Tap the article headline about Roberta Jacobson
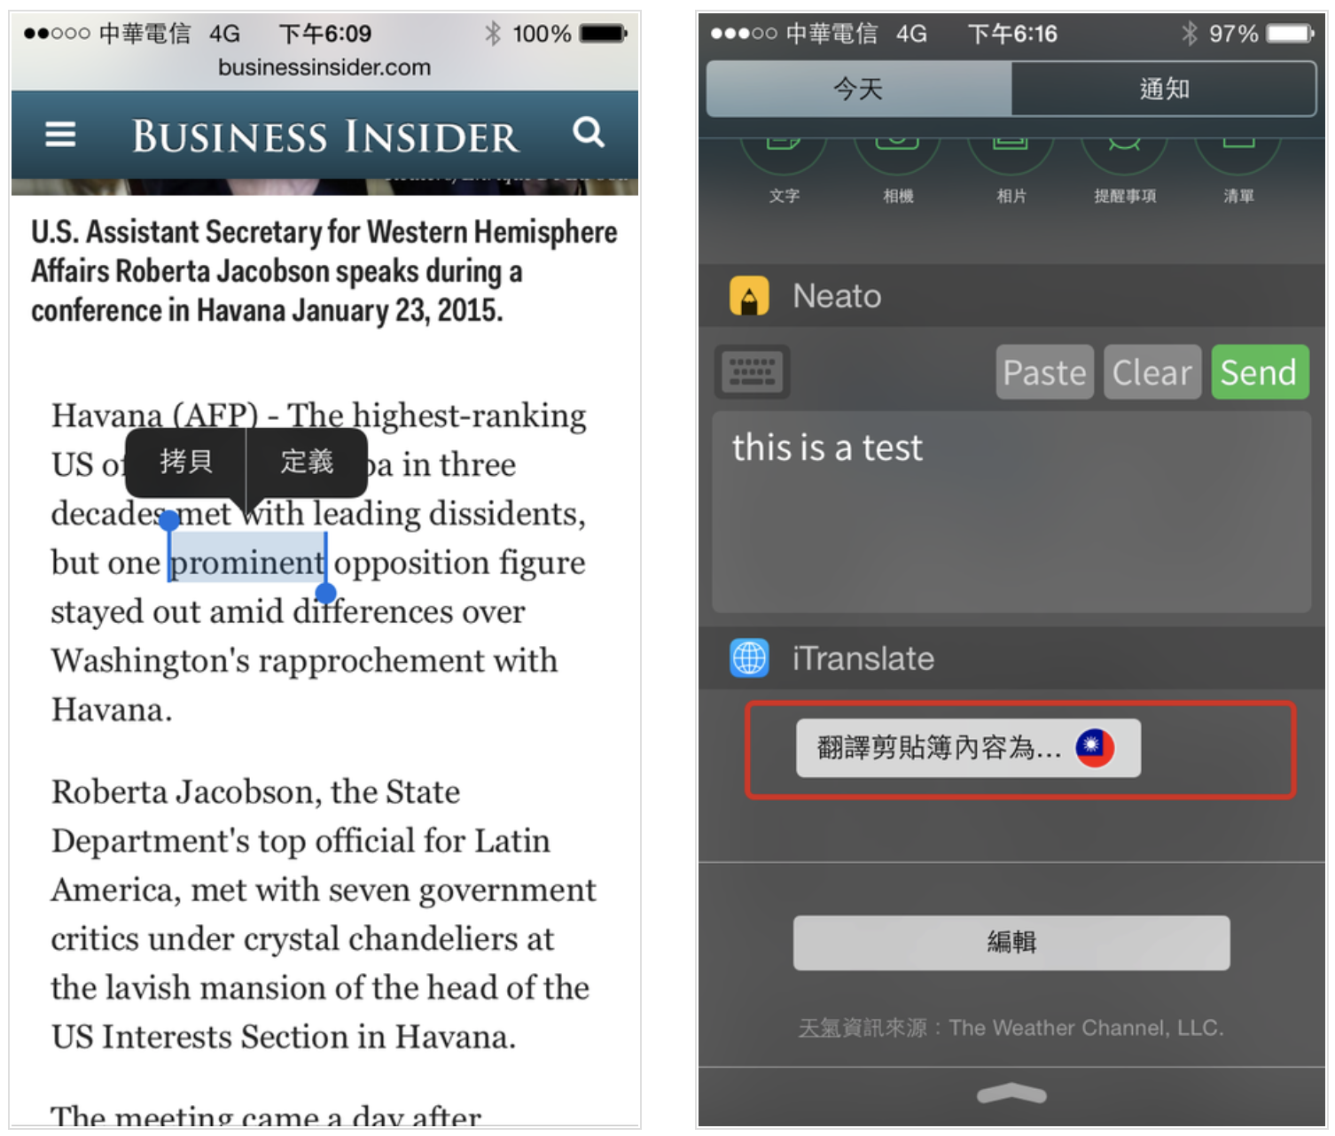1335x1136 pixels. [324, 271]
